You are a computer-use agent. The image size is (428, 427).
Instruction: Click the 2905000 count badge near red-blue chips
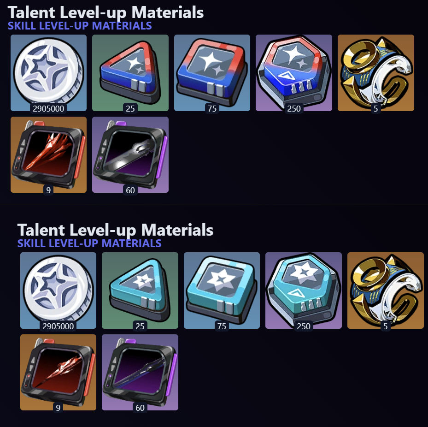coord(48,108)
